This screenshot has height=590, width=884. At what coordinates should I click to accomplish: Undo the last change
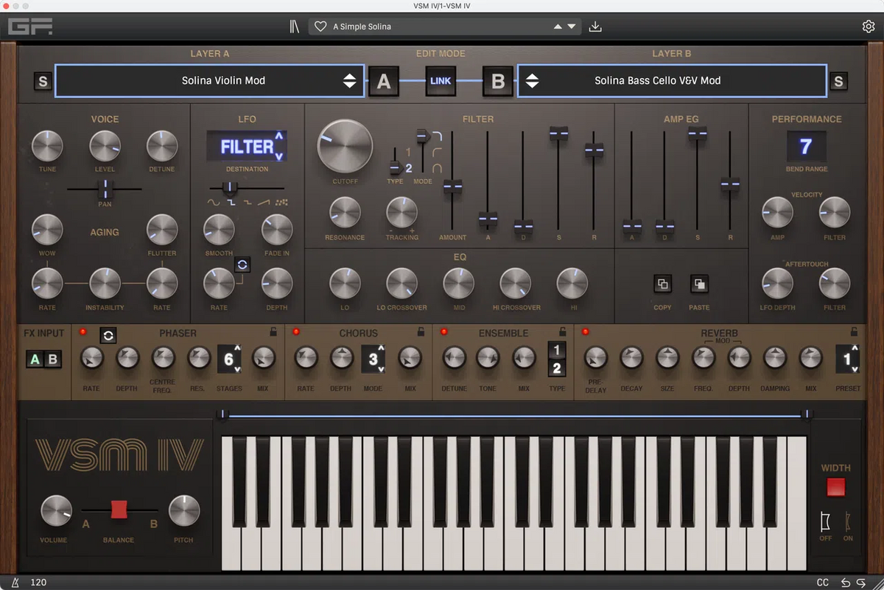[x=846, y=582]
